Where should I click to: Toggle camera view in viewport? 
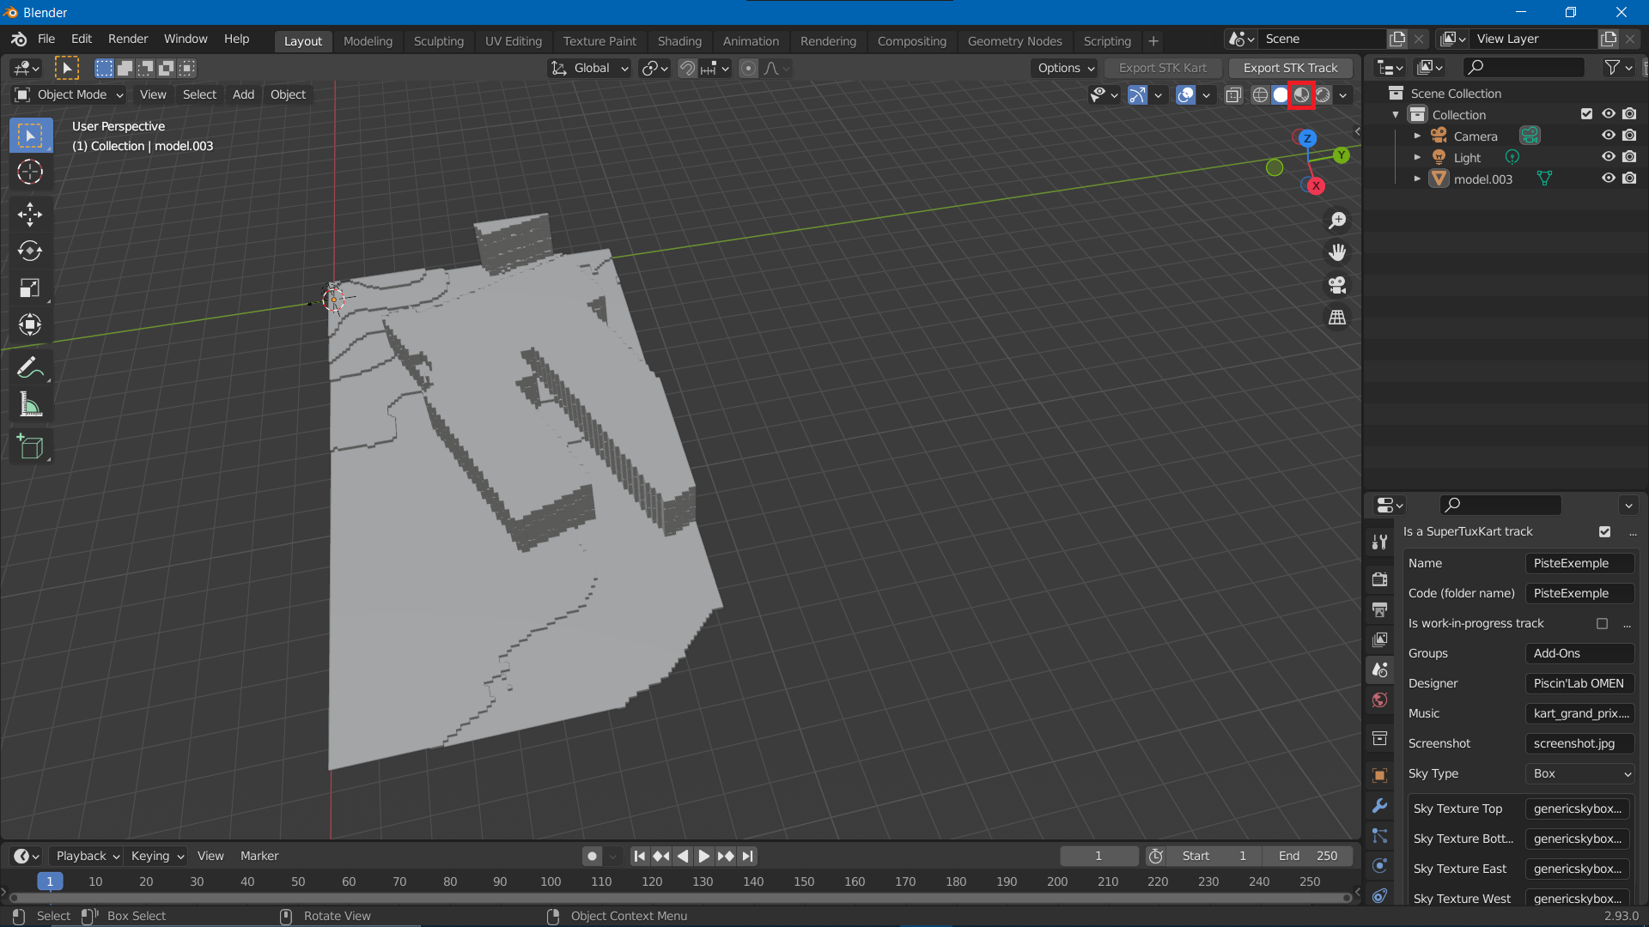(x=1337, y=285)
